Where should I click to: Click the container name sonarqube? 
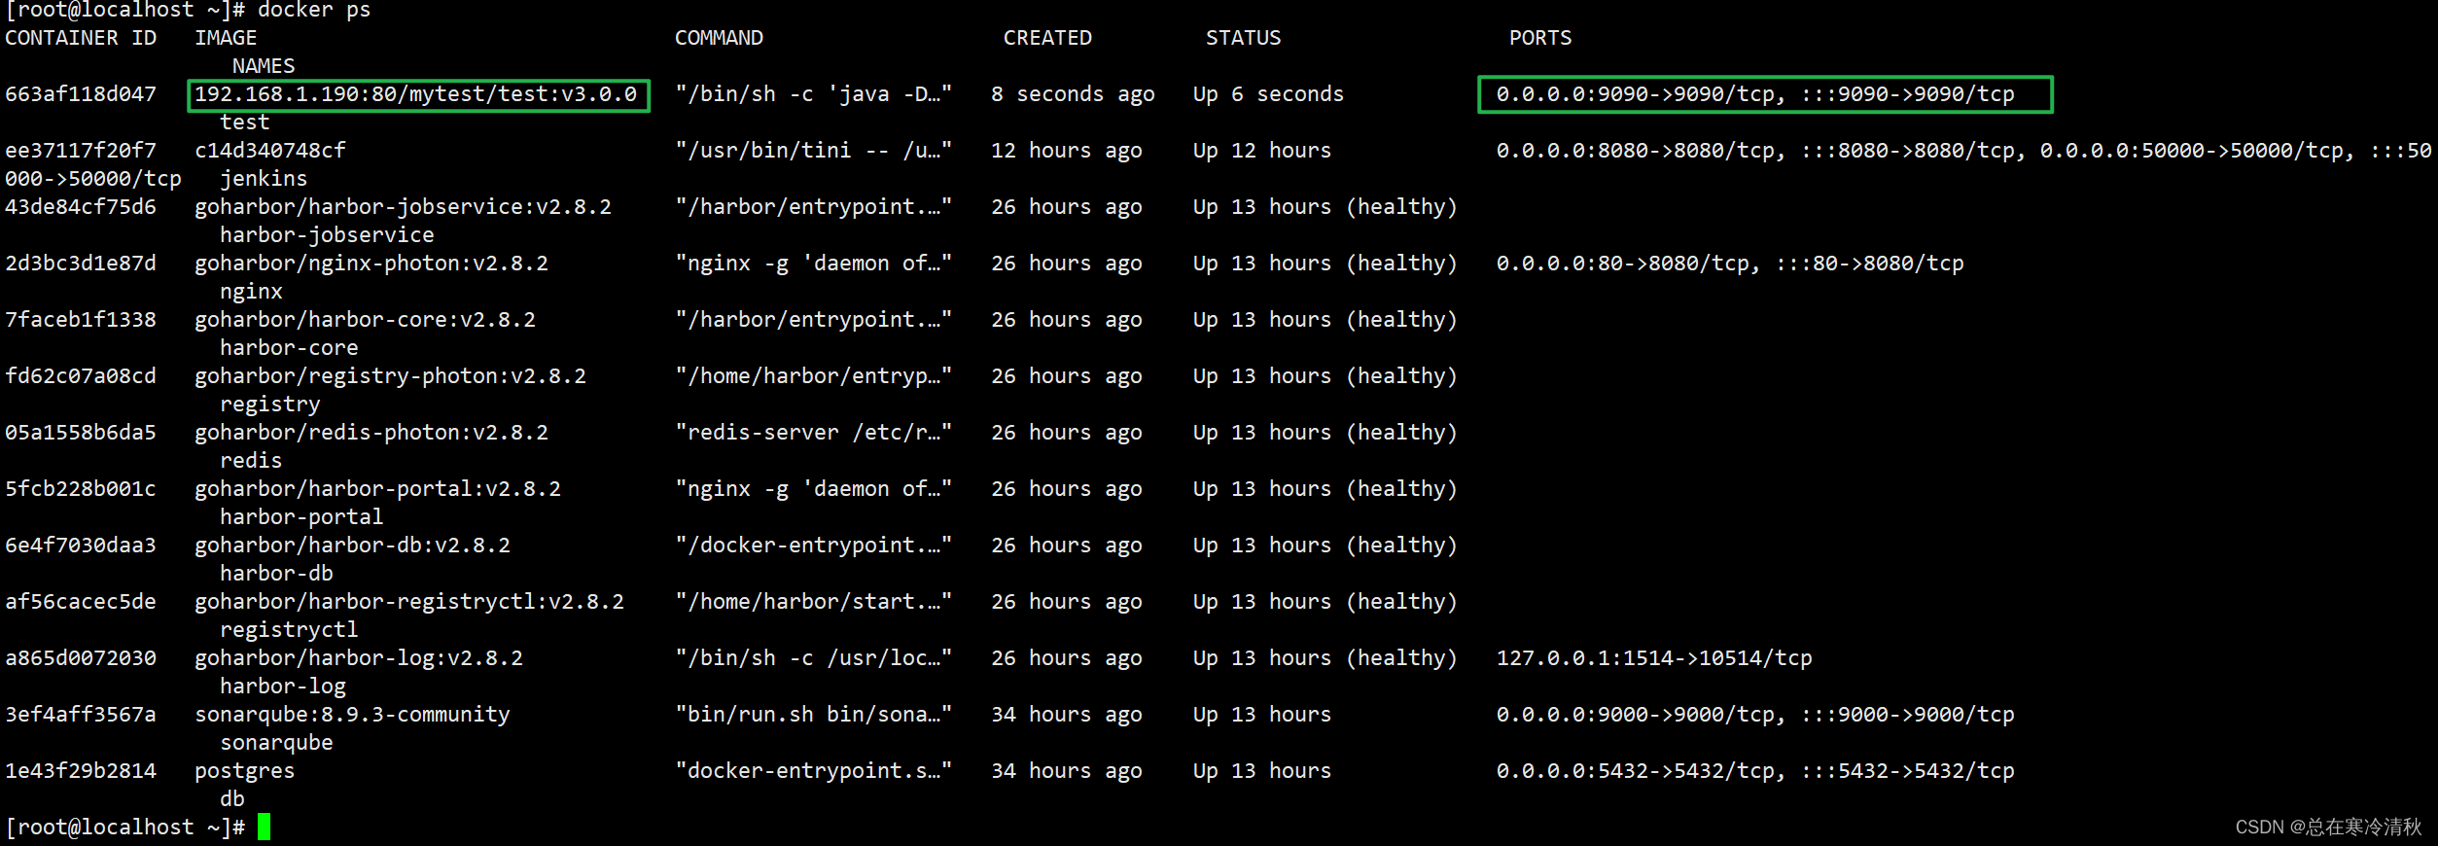pyautogui.click(x=276, y=743)
